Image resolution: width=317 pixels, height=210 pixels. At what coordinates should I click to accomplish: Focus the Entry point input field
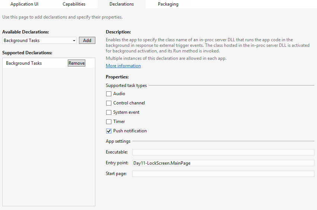point(223,163)
